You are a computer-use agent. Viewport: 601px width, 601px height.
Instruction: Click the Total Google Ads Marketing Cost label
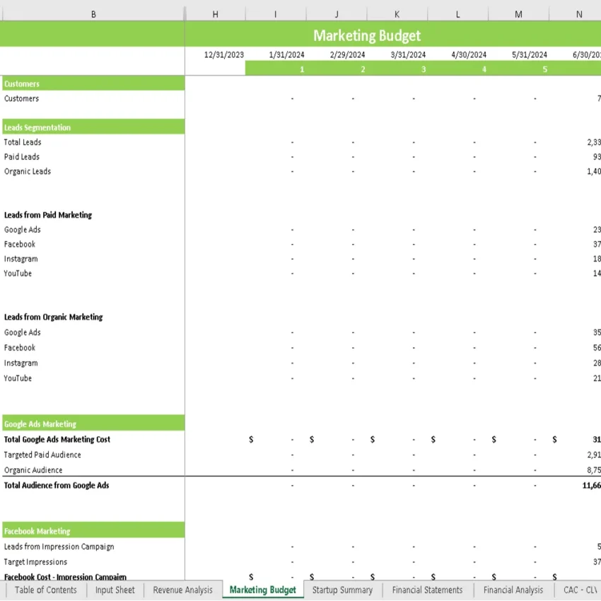[57, 439]
